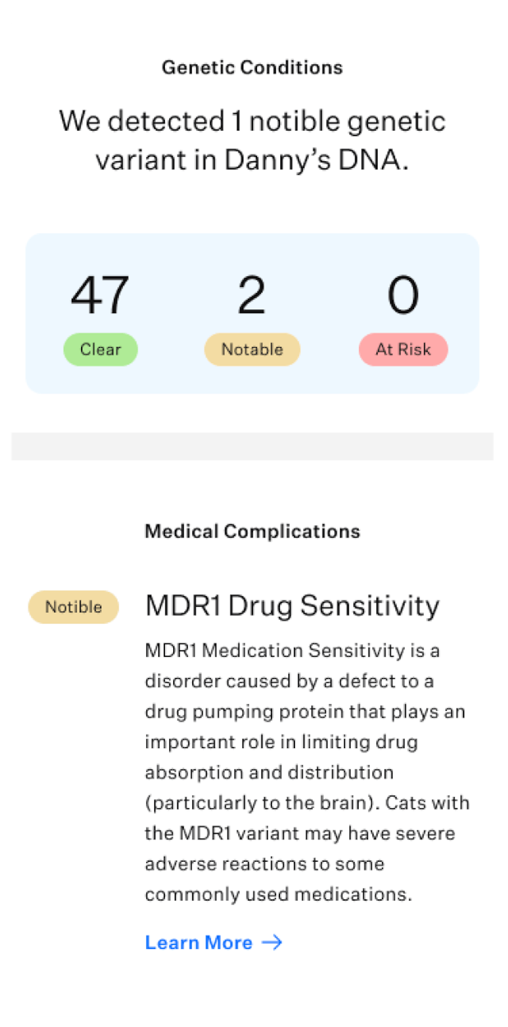This screenshot has width=508, height=1027.
Task: Select the yellow Notable count badge
Action: click(x=252, y=349)
